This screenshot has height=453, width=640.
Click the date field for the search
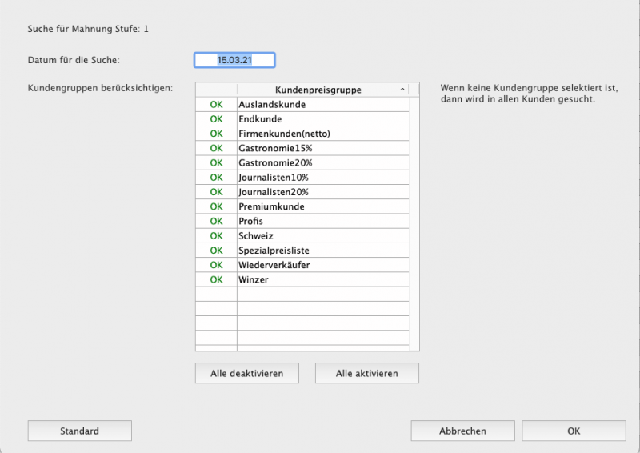(234, 60)
